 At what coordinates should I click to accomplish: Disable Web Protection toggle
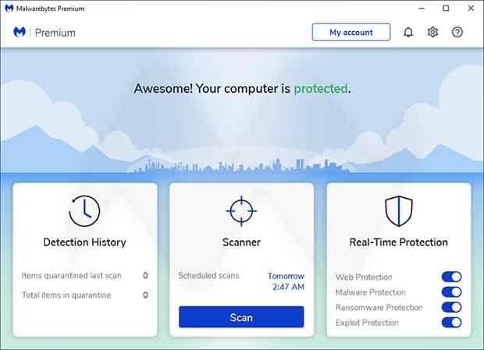[x=451, y=277]
